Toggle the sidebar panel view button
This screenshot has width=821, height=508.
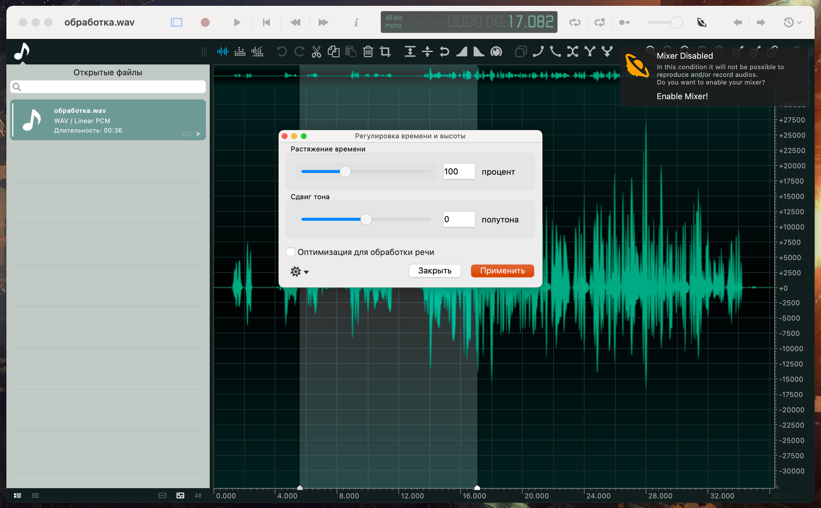pos(177,23)
